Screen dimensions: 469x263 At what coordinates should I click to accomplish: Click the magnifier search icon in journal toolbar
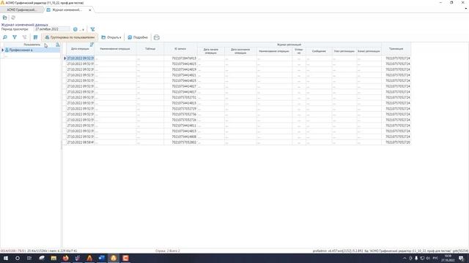click(5, 37)
